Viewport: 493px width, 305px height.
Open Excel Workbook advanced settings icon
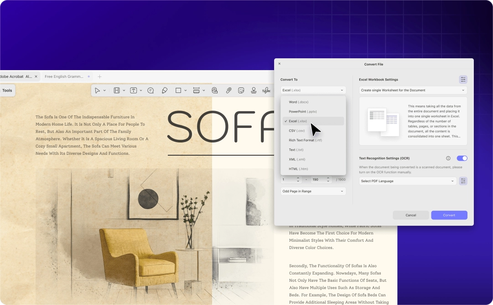pos(463,79)
